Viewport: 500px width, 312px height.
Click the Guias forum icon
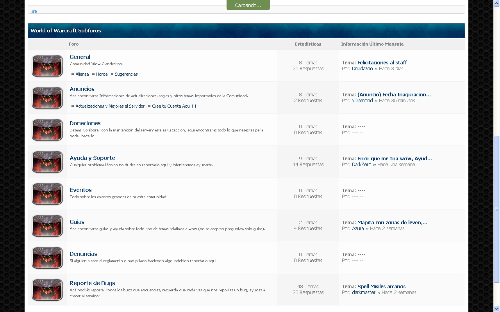[47, 226]
